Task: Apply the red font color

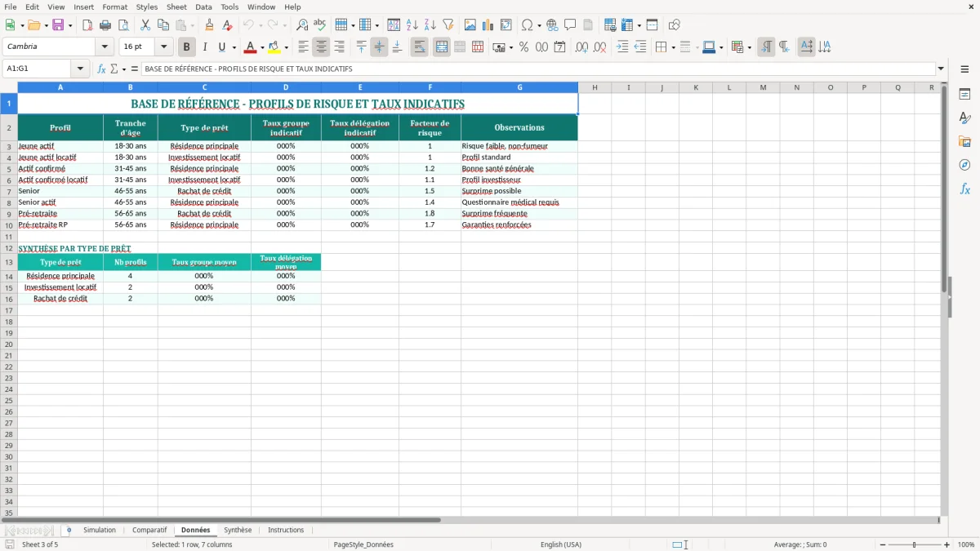Action: click(250, 47)
